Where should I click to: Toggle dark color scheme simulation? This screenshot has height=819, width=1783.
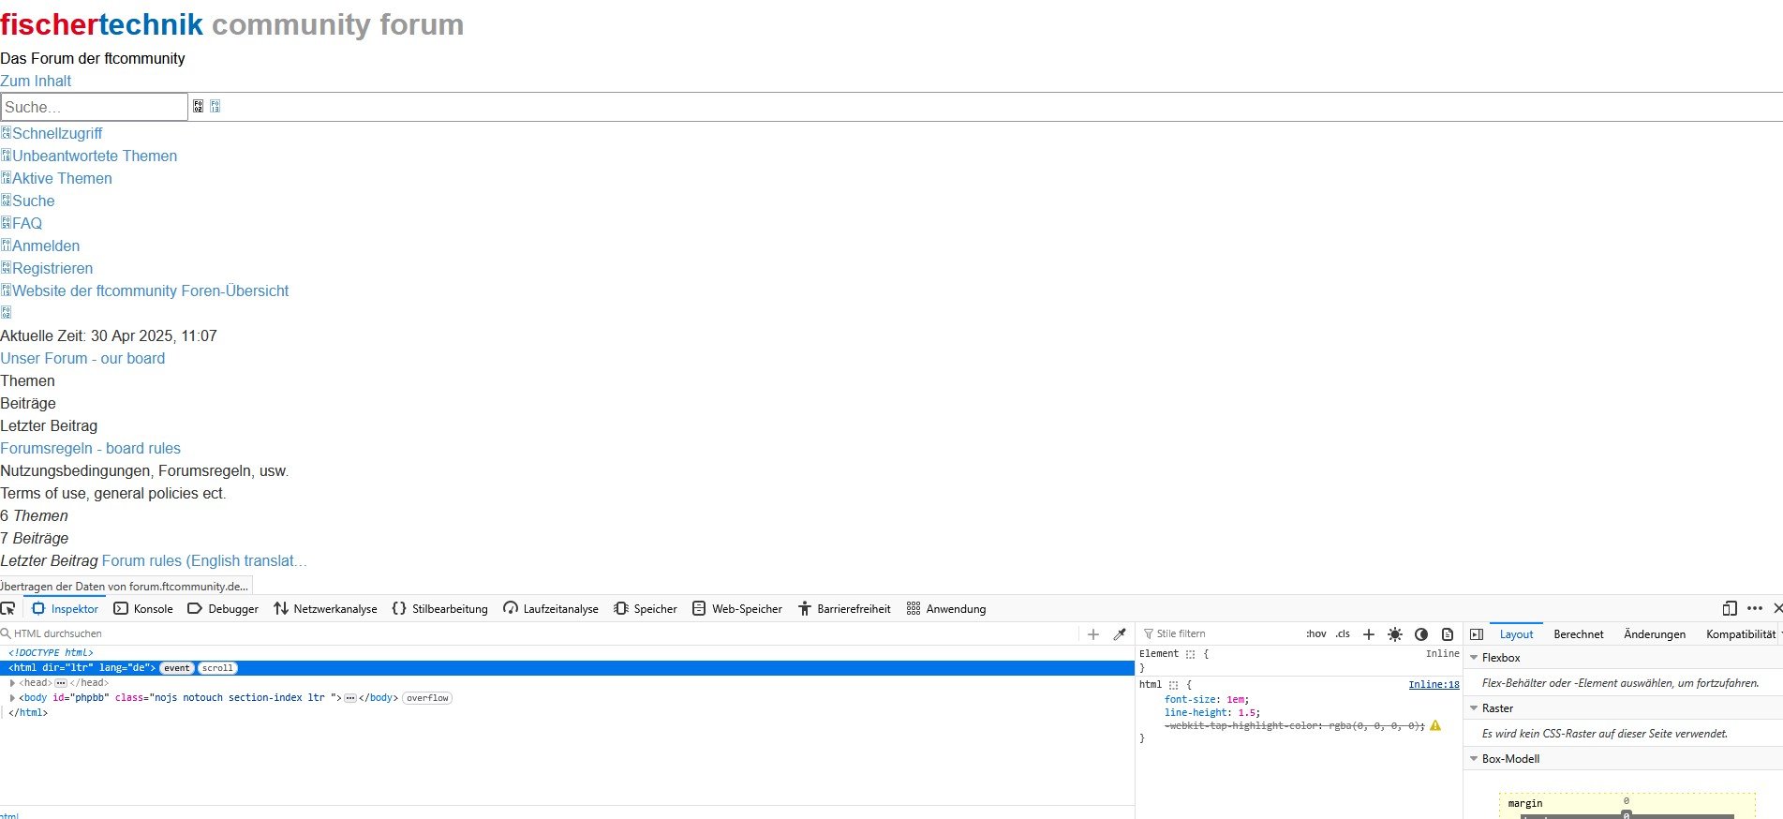pyautogui.click(x=1421, y=634)
